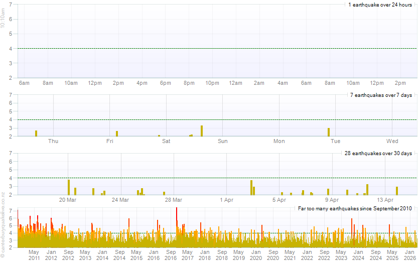Select the earthquake bar just before Thu
Screen dimensions: 419x266
point(36,134)
